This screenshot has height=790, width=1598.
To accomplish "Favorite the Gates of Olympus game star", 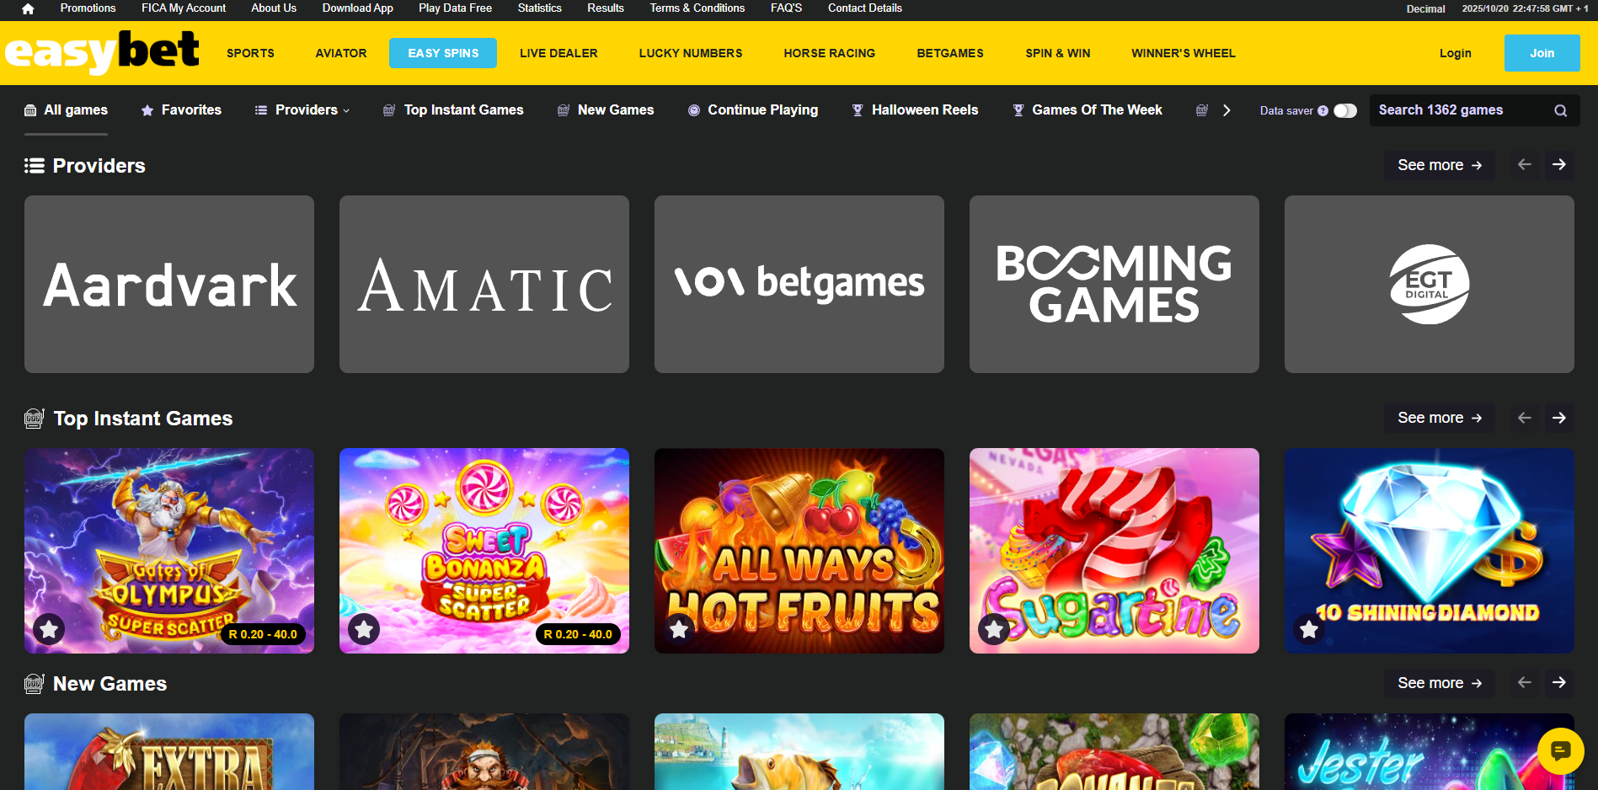I will coord(49,629).
